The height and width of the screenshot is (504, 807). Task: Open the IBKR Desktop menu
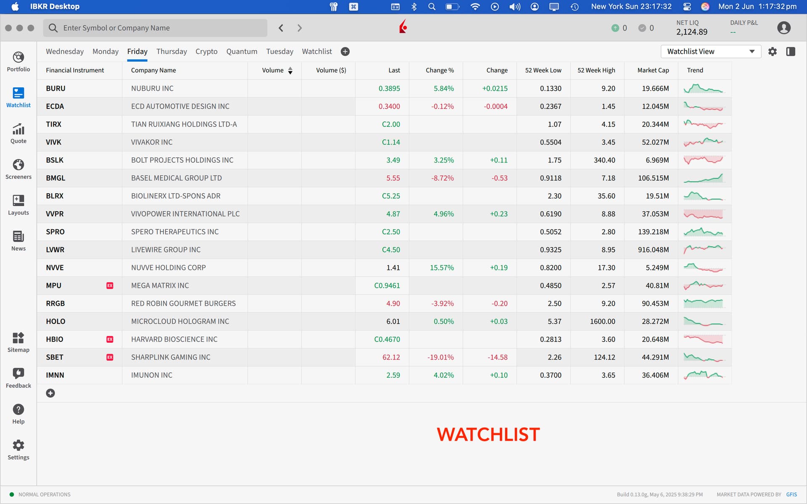click(55, 7)
